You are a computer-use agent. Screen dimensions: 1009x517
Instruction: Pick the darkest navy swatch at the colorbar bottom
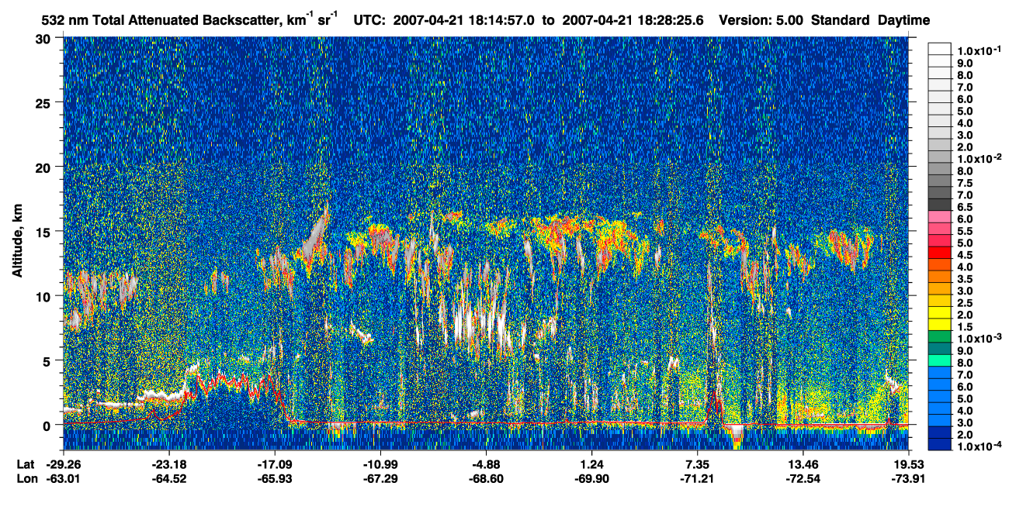click(x=940, y=445)
